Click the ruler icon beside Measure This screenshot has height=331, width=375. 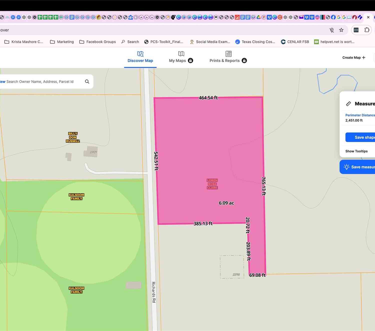pyautogui.click(x=348, y=104)
